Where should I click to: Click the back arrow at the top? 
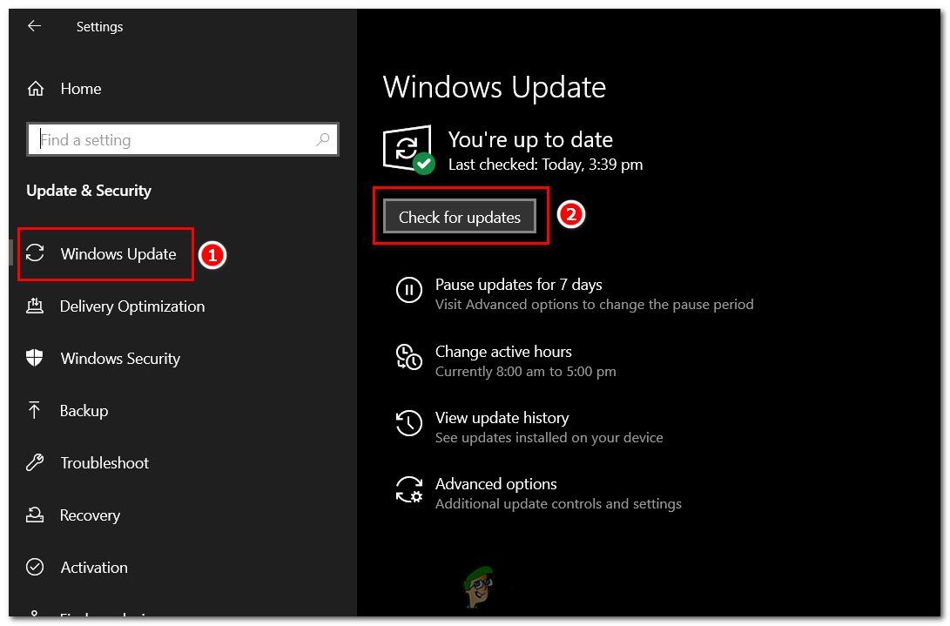pos(33,26)
